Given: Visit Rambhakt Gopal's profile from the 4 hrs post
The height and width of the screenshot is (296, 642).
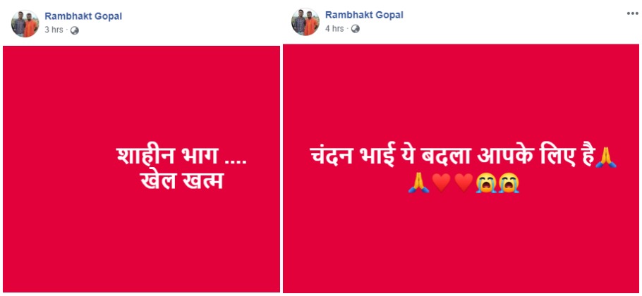Looking at the screenshot, I should pos(364,15).
